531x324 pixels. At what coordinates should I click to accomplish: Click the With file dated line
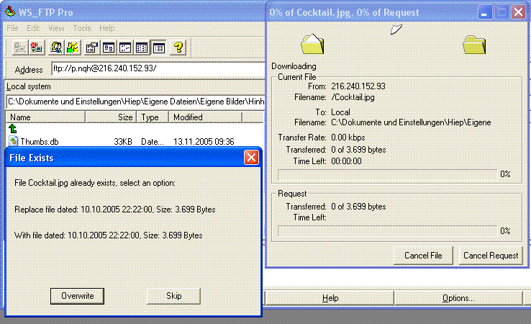click(x=109, y=235)
